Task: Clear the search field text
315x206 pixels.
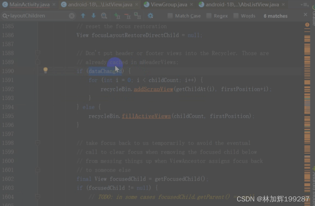Action: click(x=72, y=16)
